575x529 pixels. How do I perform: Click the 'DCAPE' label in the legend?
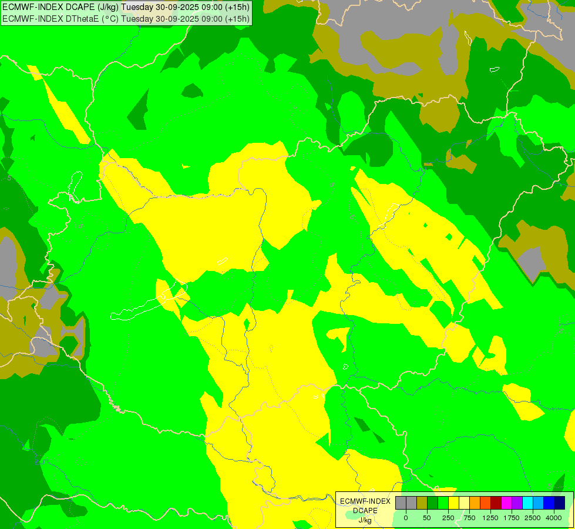tap(365, 511)
